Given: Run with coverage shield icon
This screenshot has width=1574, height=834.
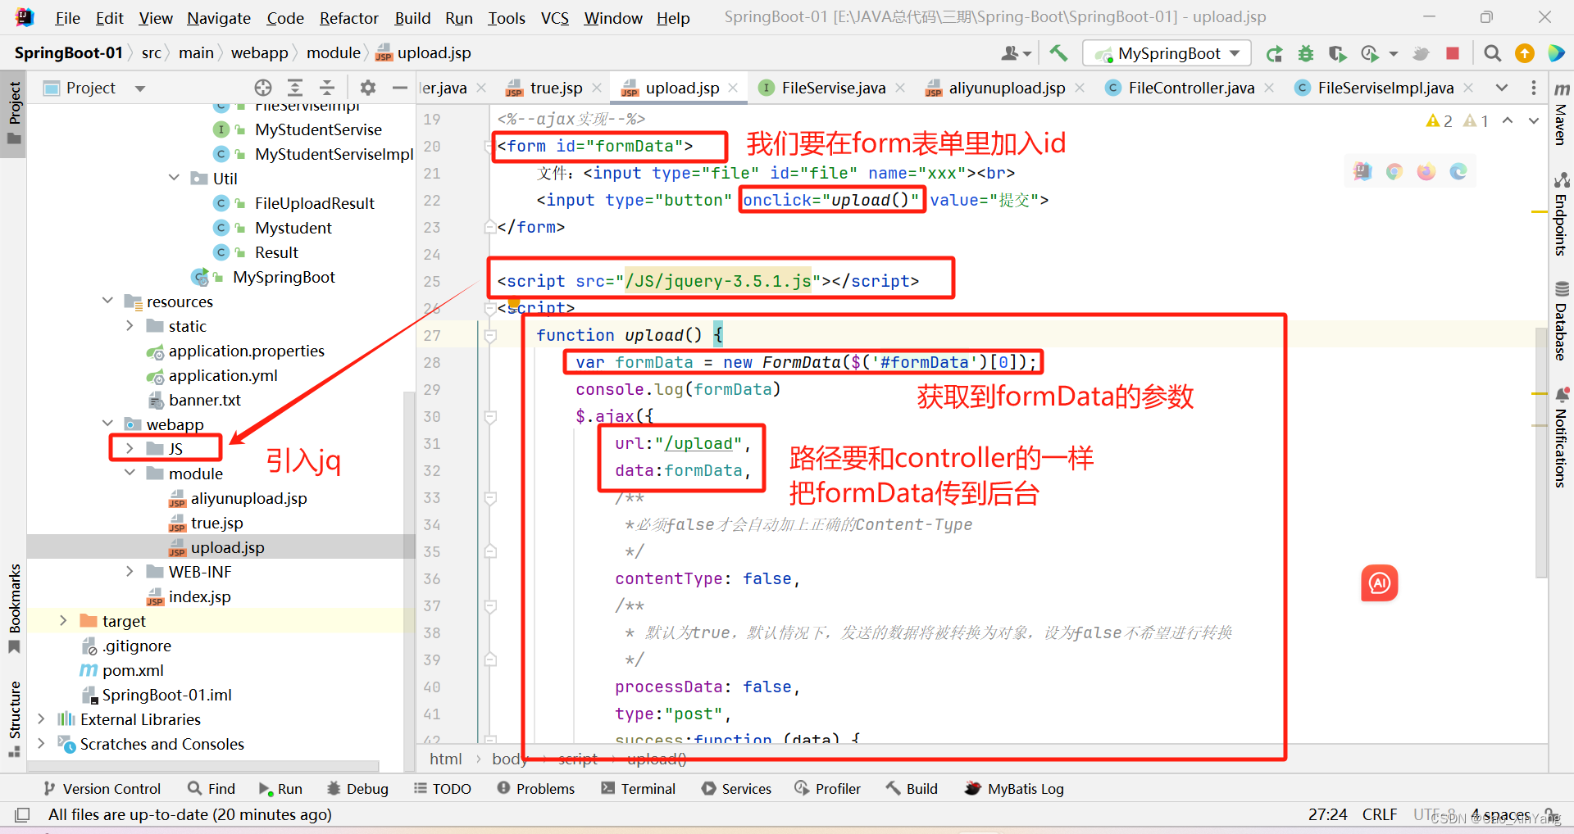Looking at the screenshot, I should pos(1338,54).
